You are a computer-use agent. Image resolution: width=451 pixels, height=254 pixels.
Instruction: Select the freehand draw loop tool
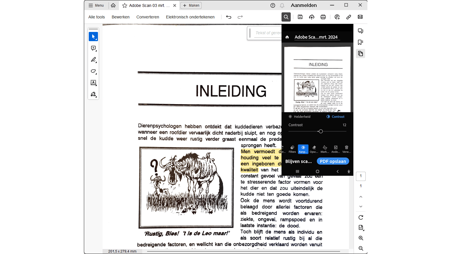(93, 71)
